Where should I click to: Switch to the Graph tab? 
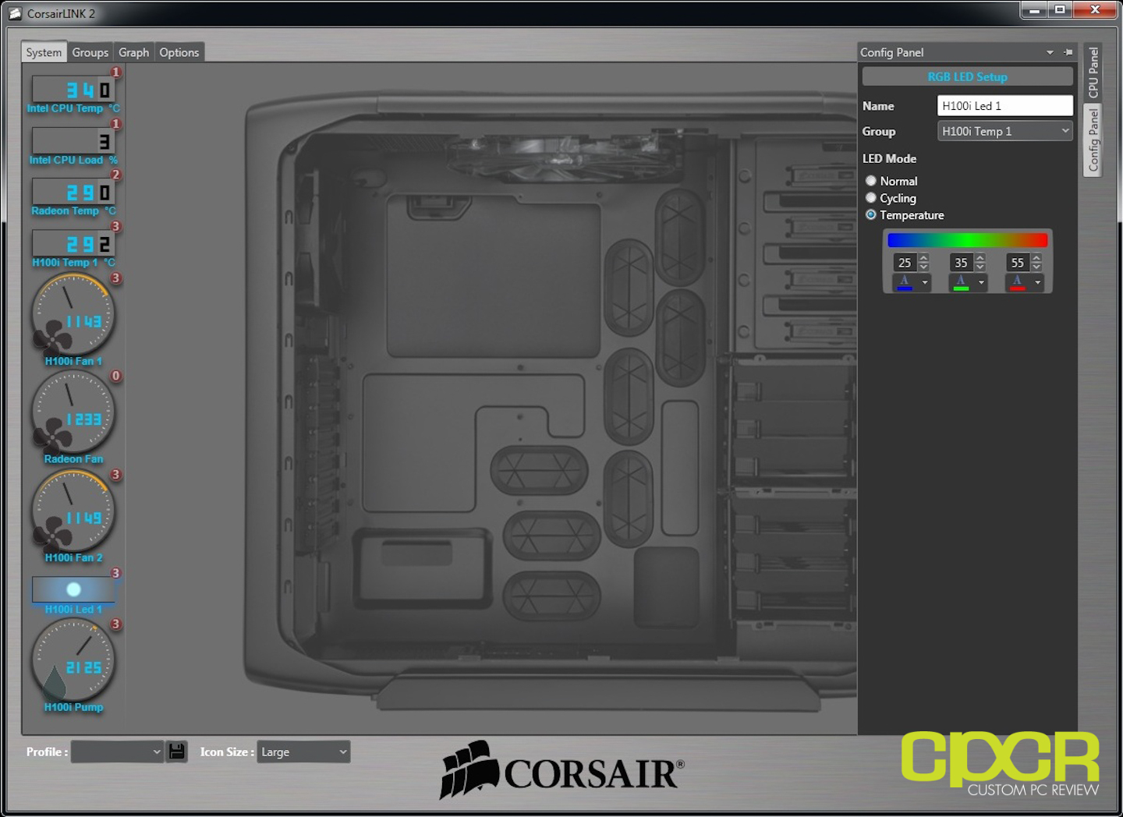tap(133, 52)
